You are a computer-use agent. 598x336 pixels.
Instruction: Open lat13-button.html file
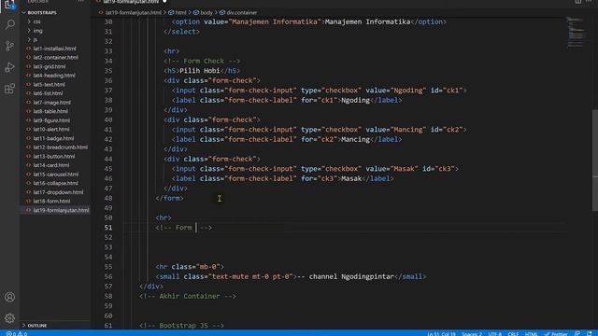54,156
